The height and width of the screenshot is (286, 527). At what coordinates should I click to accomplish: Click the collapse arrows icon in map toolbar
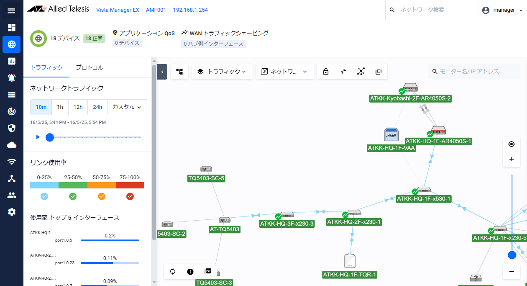coord(343,72)
